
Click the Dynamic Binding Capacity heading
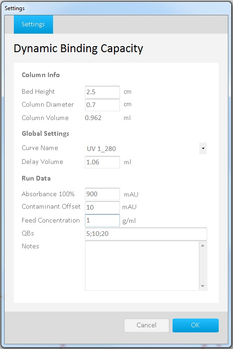coord(78,48)
